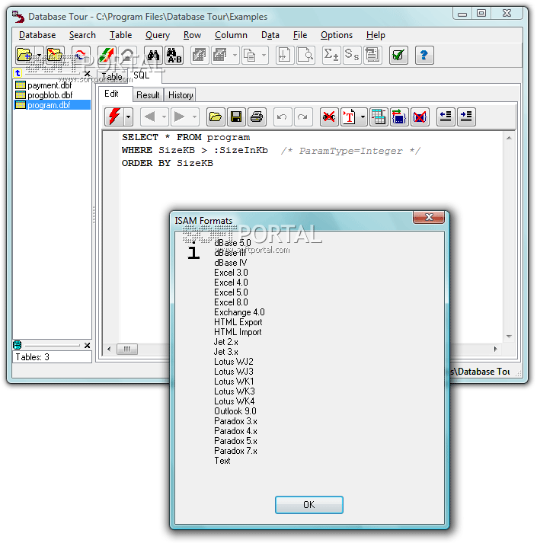Click the SQL editor scroll up arrow
This screenshot has width=537, height=543.
(509, 138)
